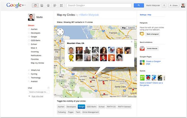
Task: Click the Sign into chat link
Action: (x=37, y=96)
